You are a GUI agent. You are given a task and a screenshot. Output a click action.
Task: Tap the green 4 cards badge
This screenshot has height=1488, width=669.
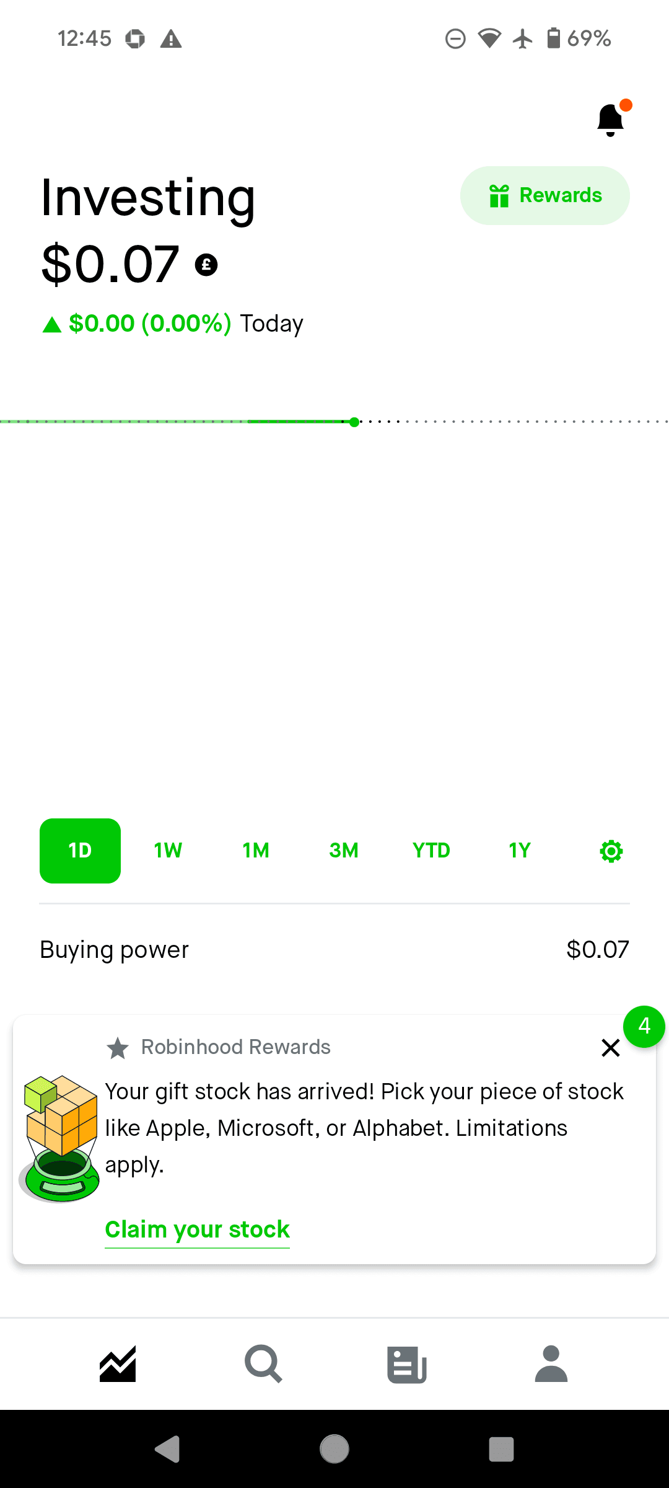tap(644, 1027)
